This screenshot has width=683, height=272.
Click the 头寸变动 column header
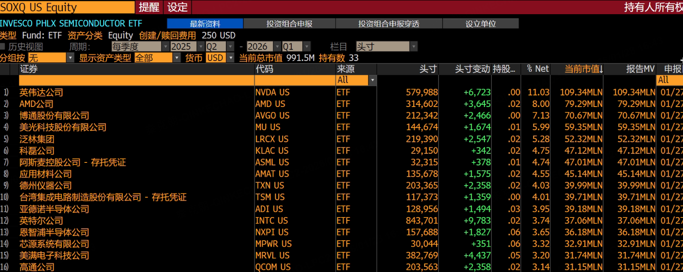473,69
